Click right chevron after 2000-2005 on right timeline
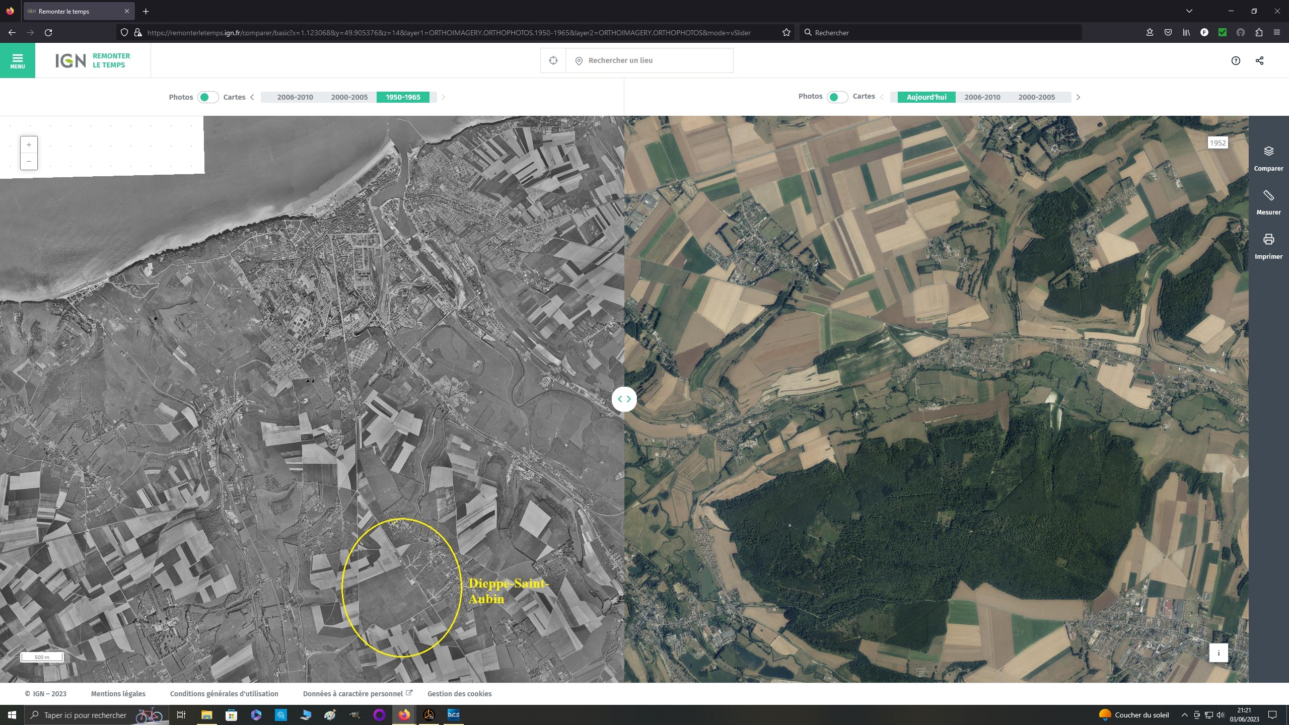Viewport: 1289px width, 725px height. 1078,97
